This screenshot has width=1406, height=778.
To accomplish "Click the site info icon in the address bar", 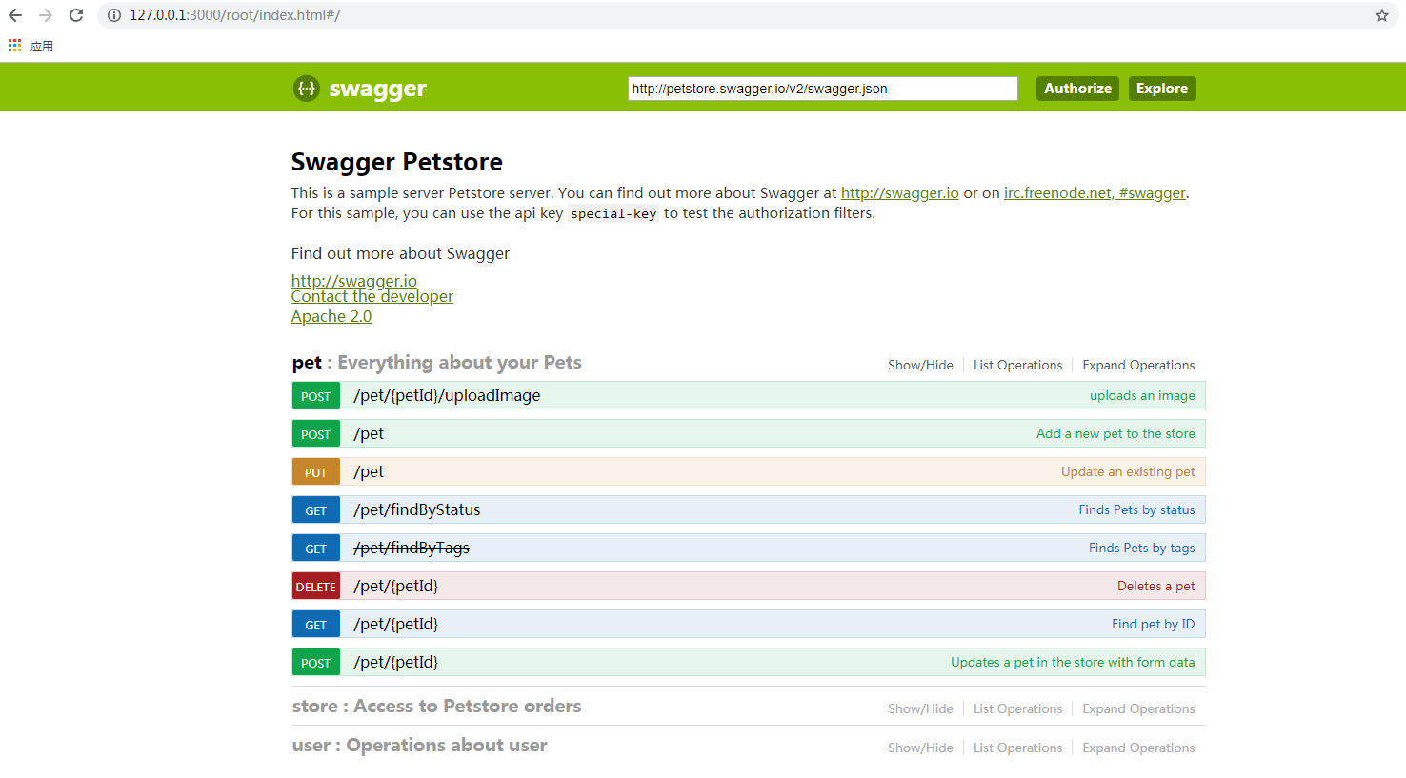I will pyautogui.click(x=114, y=15).
